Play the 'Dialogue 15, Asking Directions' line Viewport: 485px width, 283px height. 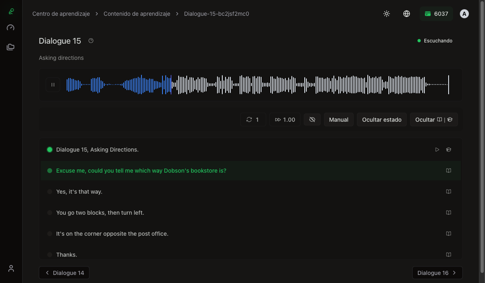(437, 150)
